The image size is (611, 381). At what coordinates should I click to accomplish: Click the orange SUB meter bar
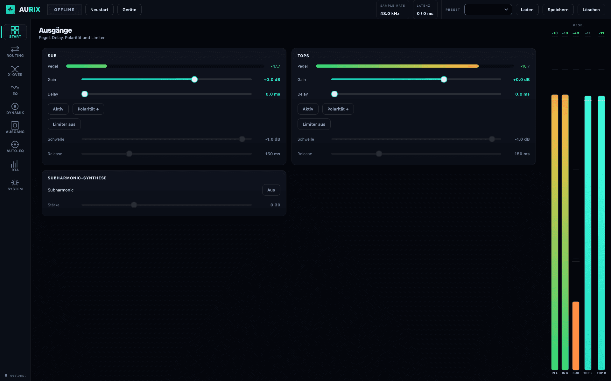pos(576,336)
